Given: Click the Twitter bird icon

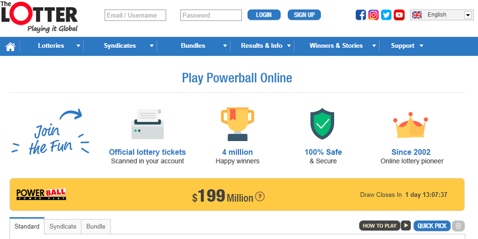Looking at the screenshot, I should click(x=386, y=15).
